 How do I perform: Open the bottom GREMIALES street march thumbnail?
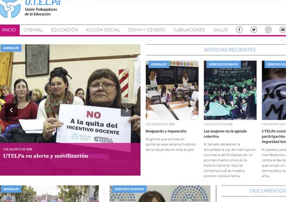point(50,194)
